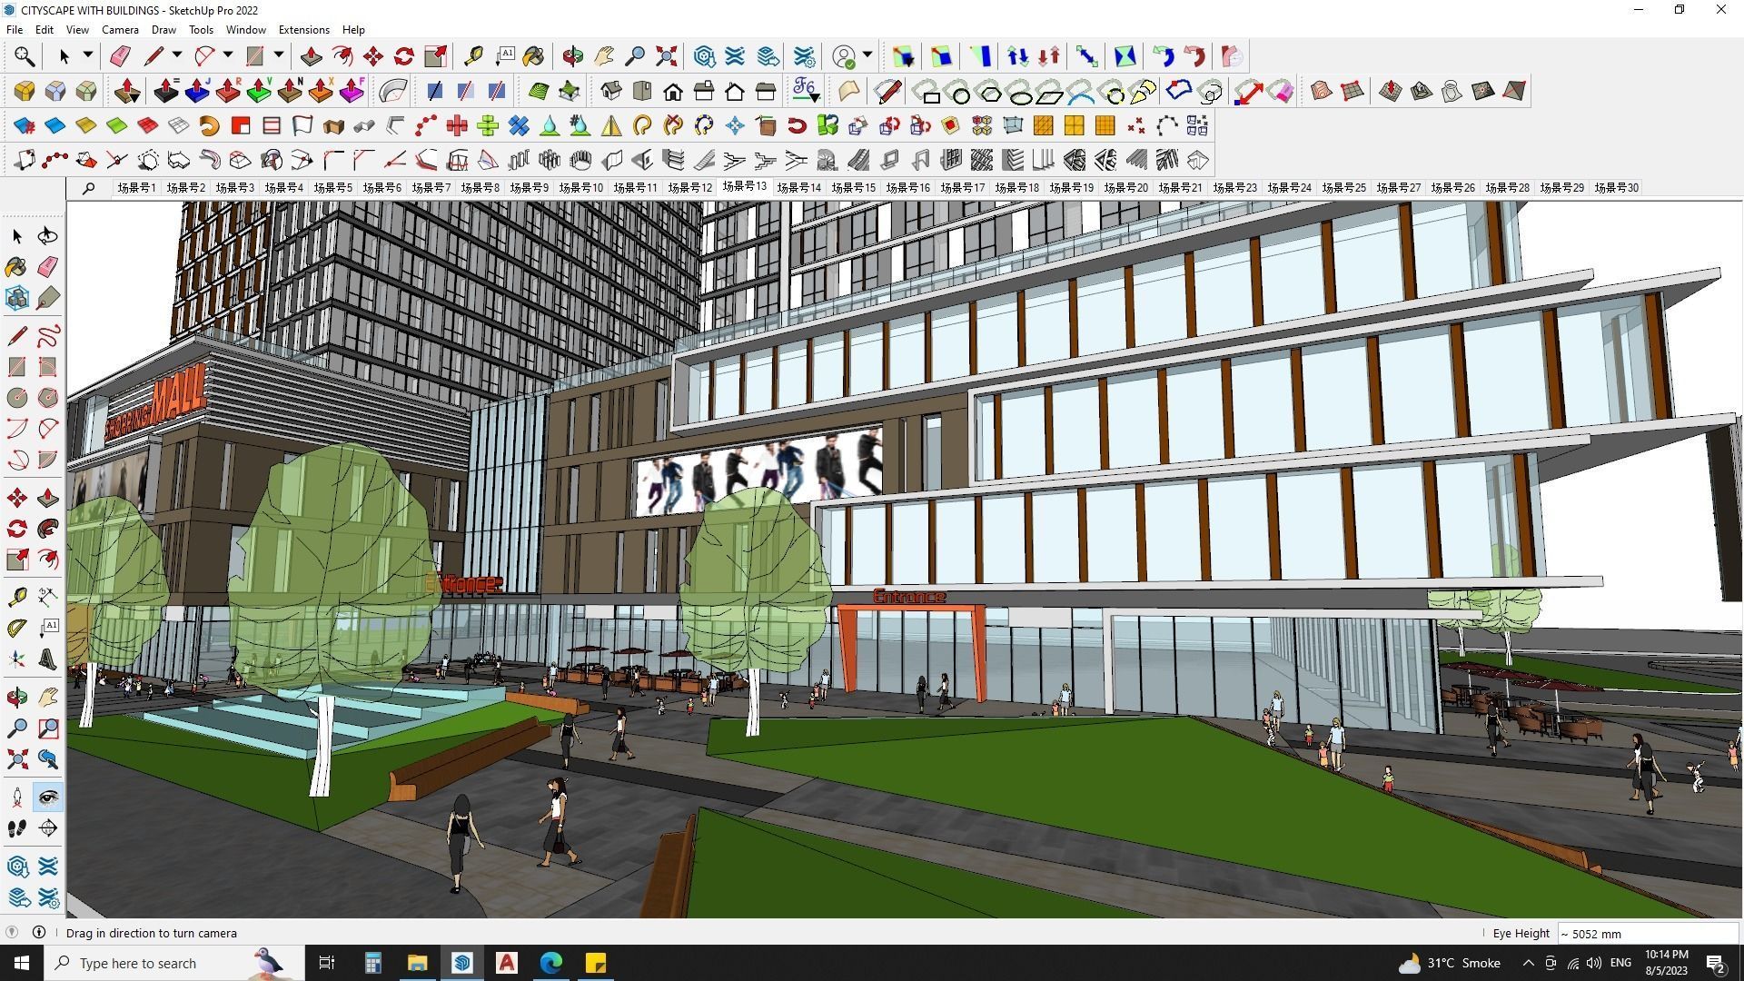Screen dimensions: 1744x981
Task: Toggle the Look Around eye tool
Action: tap(48, 798)
